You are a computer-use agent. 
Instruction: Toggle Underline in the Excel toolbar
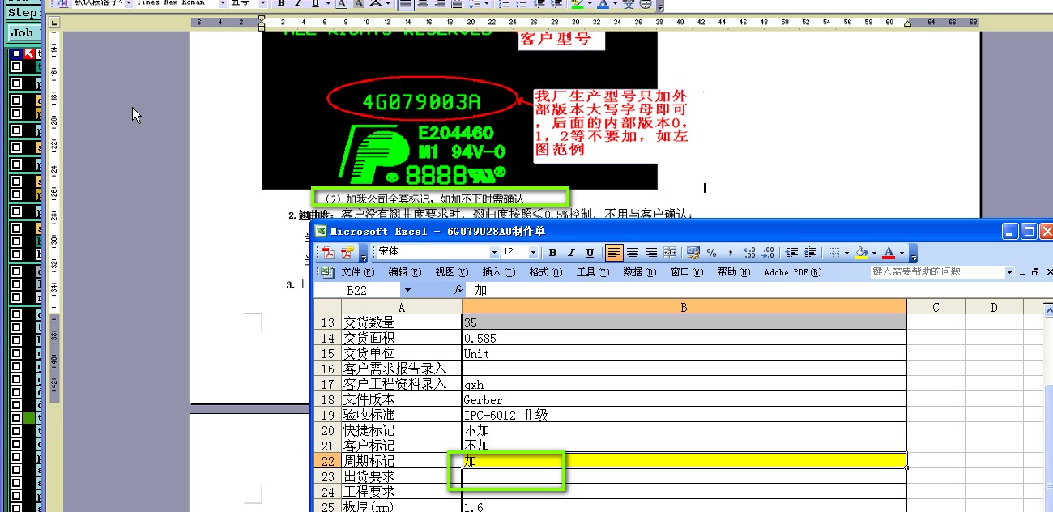[590, 253]
